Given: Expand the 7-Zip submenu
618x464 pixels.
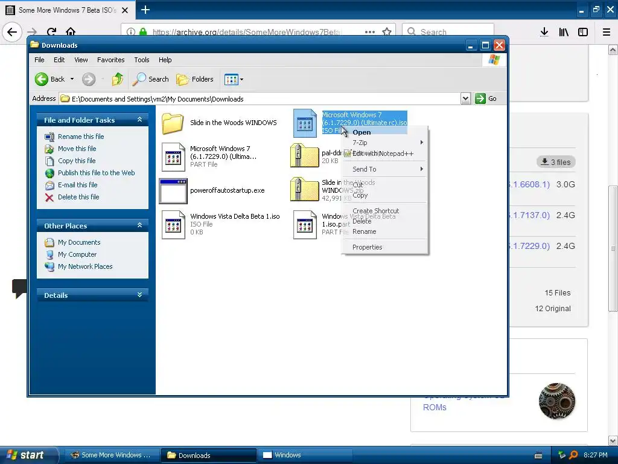Looking at the screenshot, I should [384, 143].
